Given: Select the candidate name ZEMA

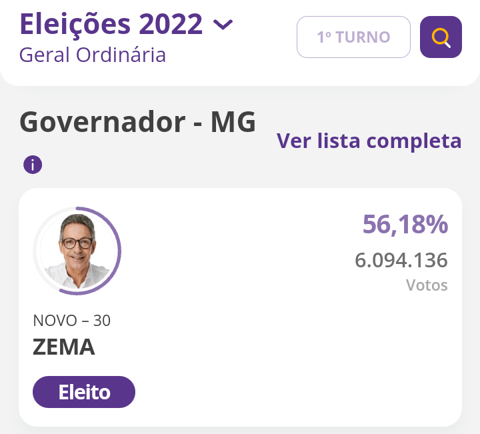Looking at the screenshot, I should coord(64,347).
